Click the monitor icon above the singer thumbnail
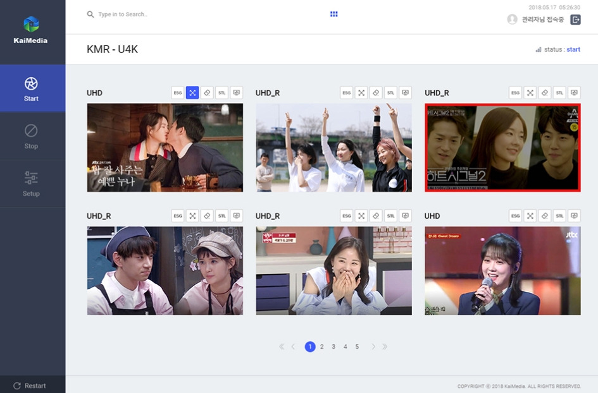The height and width of the screenshot is (393, 598). (x=575, y=216)
